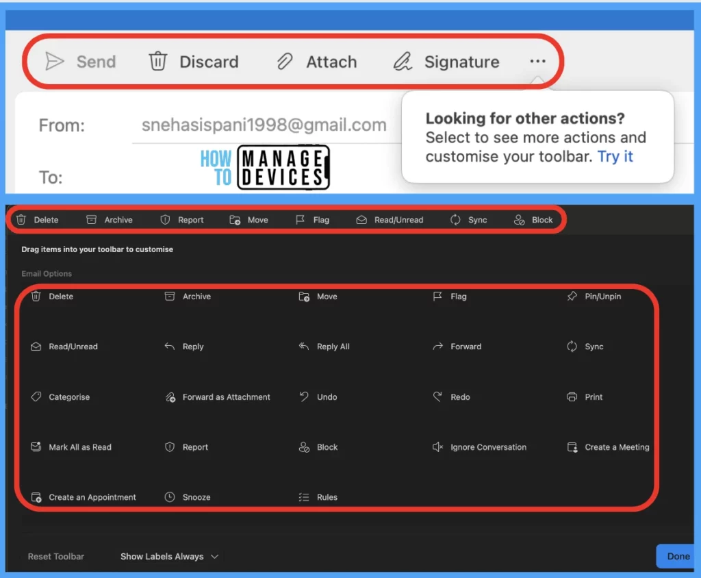Click the Try it link in tooltip

click(615, 156)
